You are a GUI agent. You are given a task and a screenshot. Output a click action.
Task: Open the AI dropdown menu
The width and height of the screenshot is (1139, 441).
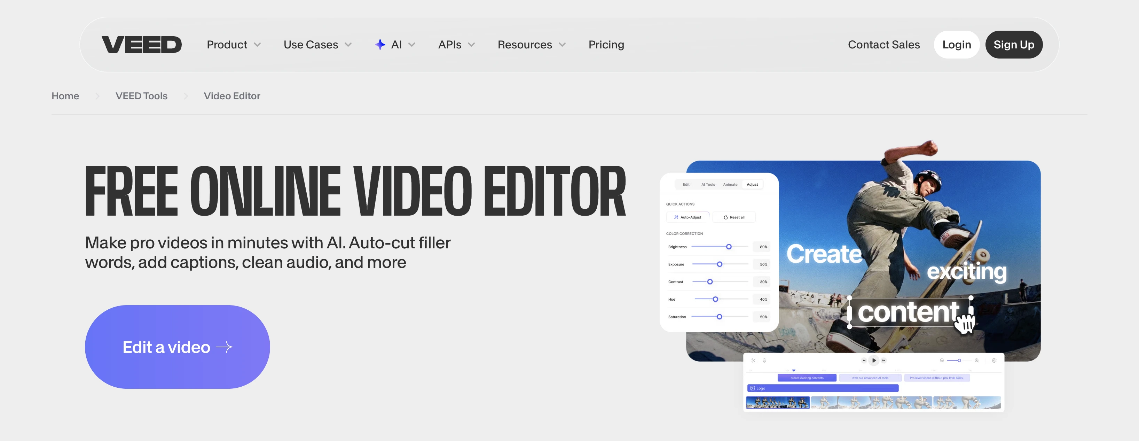tap(395, 45)
